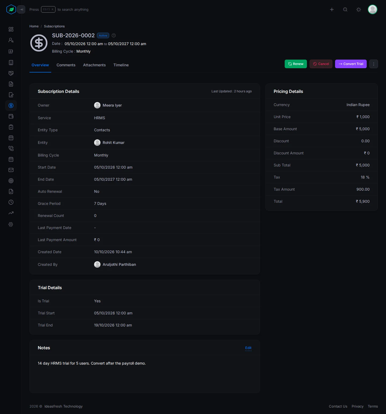Switch to the Overview tab
This screenshot has width=386, height=414.
tap(40, 65)
